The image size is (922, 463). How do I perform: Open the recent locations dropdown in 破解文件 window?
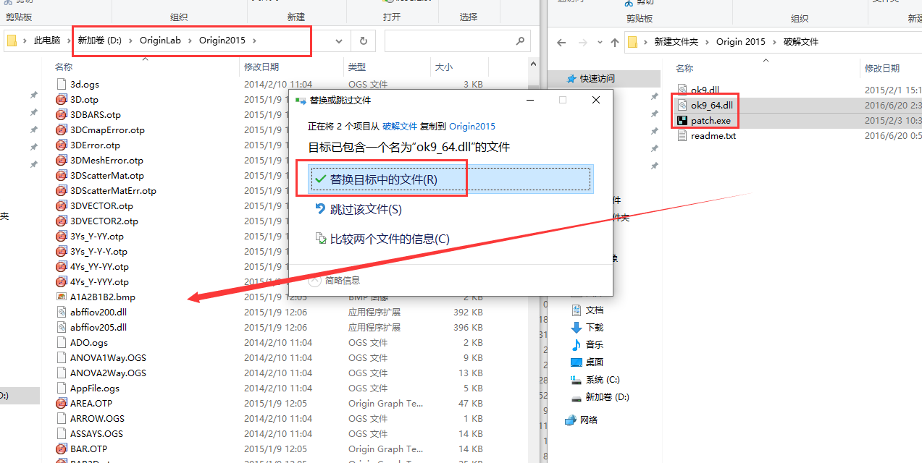tap(599, 42)
